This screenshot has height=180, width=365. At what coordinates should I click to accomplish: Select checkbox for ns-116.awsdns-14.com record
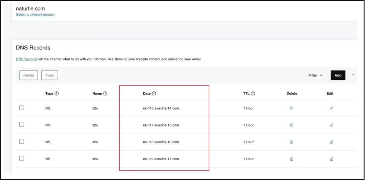[22, 108]
